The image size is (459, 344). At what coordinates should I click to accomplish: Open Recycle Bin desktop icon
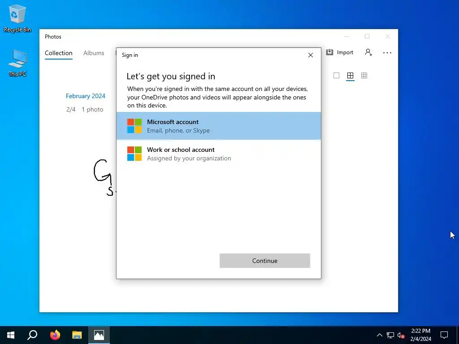click(x=17, y=18)
